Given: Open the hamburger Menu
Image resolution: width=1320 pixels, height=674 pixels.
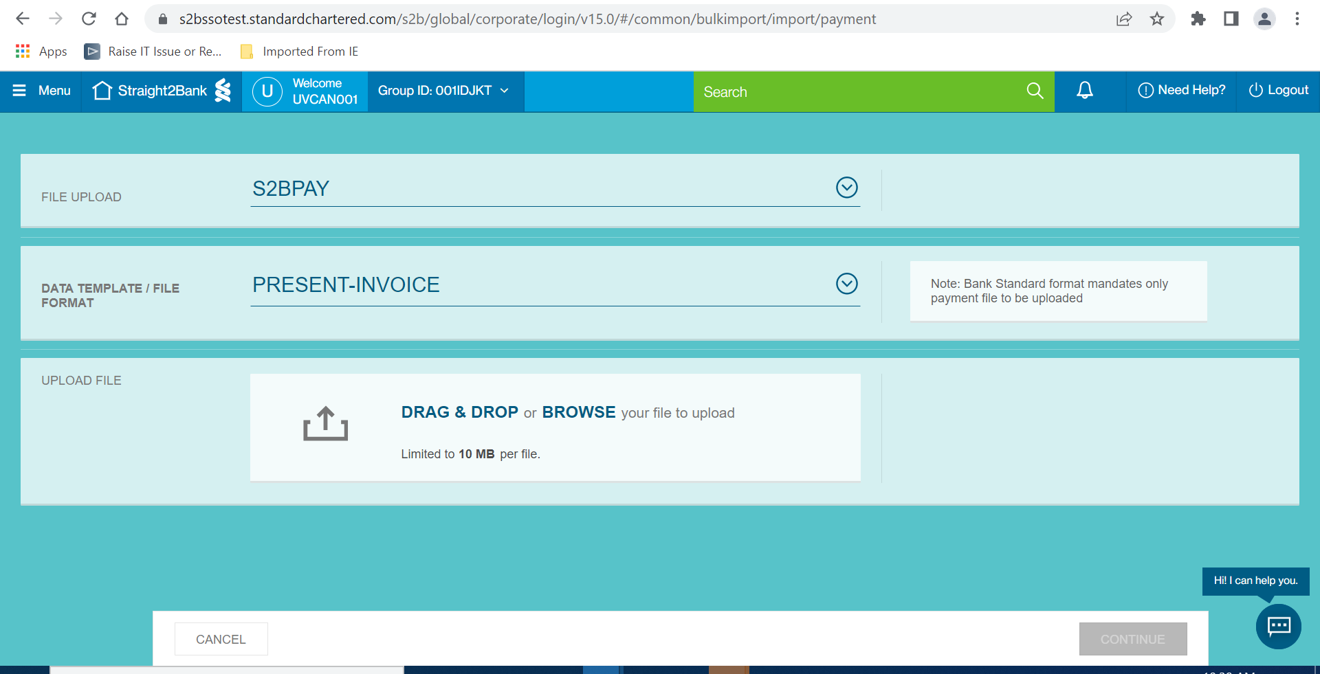Looking at the screenshot, I should coord(41,91).
